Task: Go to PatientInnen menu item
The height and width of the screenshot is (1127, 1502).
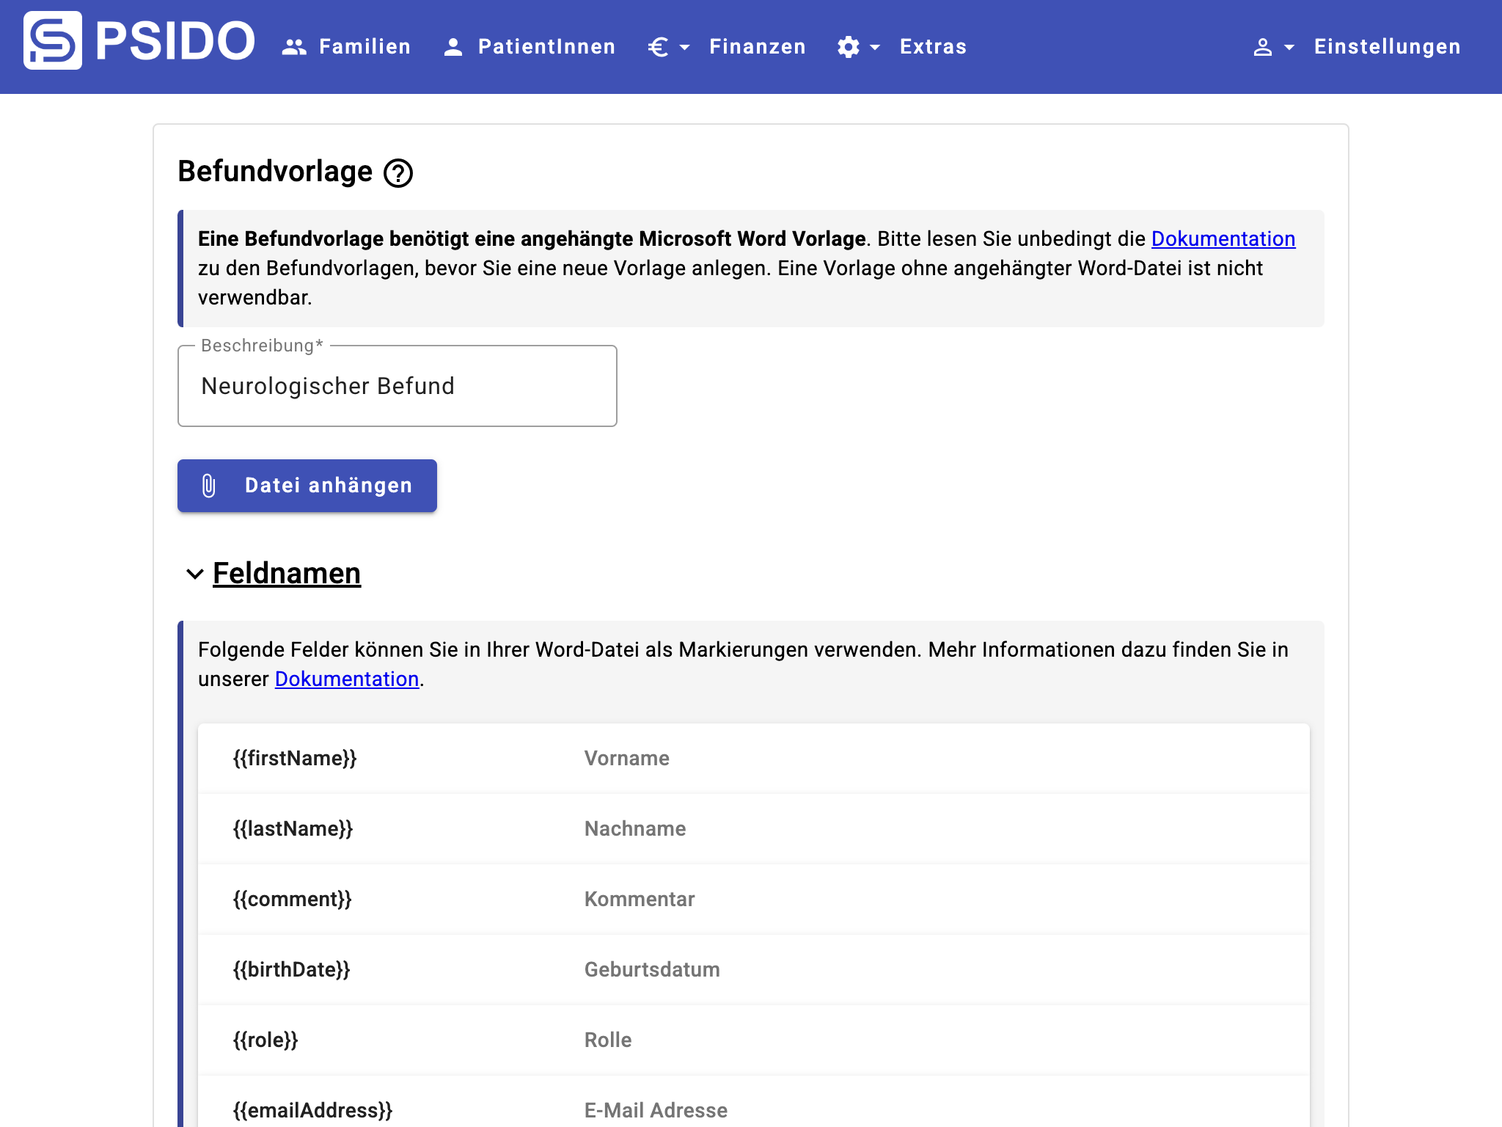Action: (x=546, y=47)
